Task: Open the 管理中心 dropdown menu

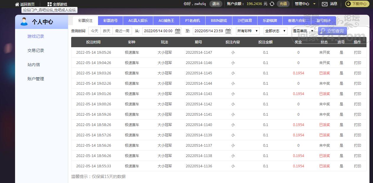Action: click(305, 4)
